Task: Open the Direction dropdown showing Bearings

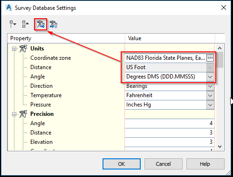Action: click(210, 86)
